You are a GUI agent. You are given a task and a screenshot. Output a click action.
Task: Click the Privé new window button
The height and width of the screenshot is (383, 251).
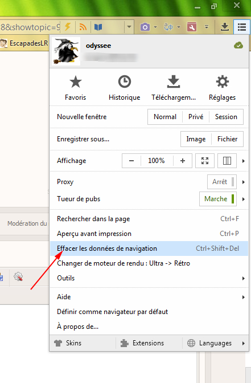coord(196,117)
